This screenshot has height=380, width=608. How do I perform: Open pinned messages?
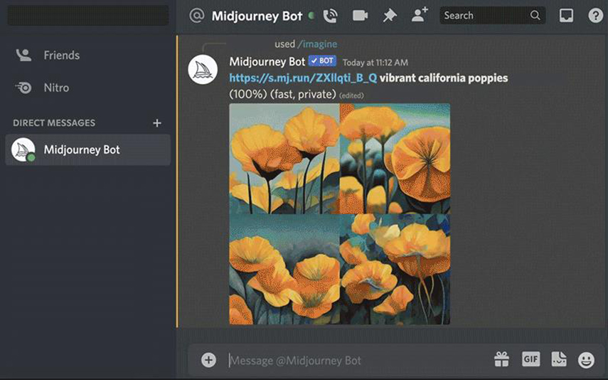coord(390,16)
